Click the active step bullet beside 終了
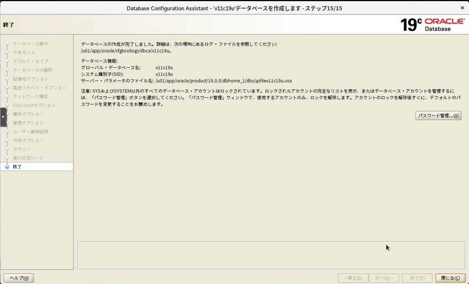The width and height of the screenshot is (469, 284). point(7,167)
